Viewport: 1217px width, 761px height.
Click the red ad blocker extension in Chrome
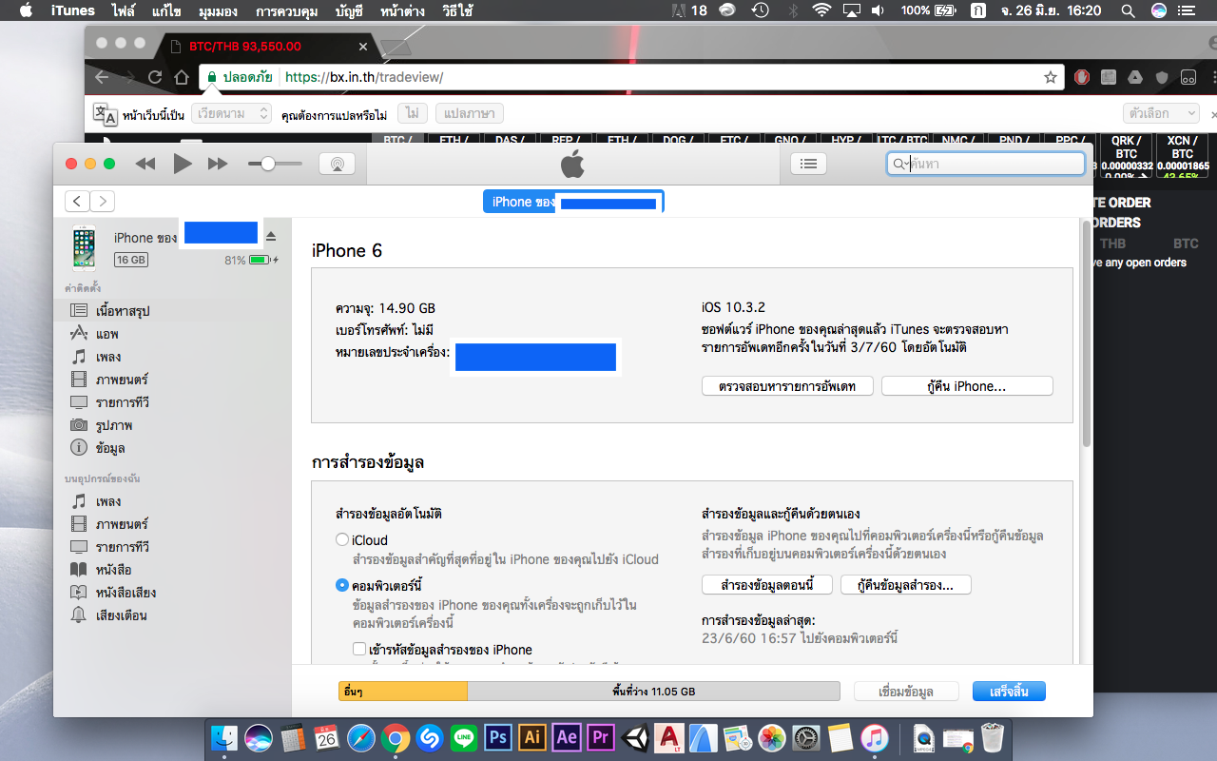[x=1082, y=77]
